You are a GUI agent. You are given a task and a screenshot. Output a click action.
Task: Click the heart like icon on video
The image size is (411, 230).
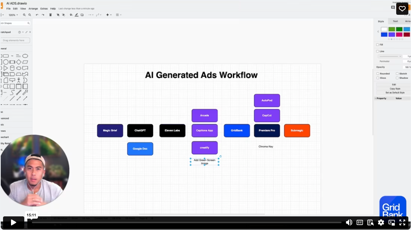[402, 9]
